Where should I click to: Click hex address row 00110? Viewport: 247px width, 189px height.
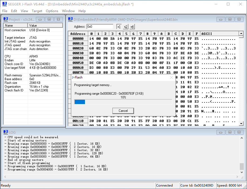pos(78,121)
